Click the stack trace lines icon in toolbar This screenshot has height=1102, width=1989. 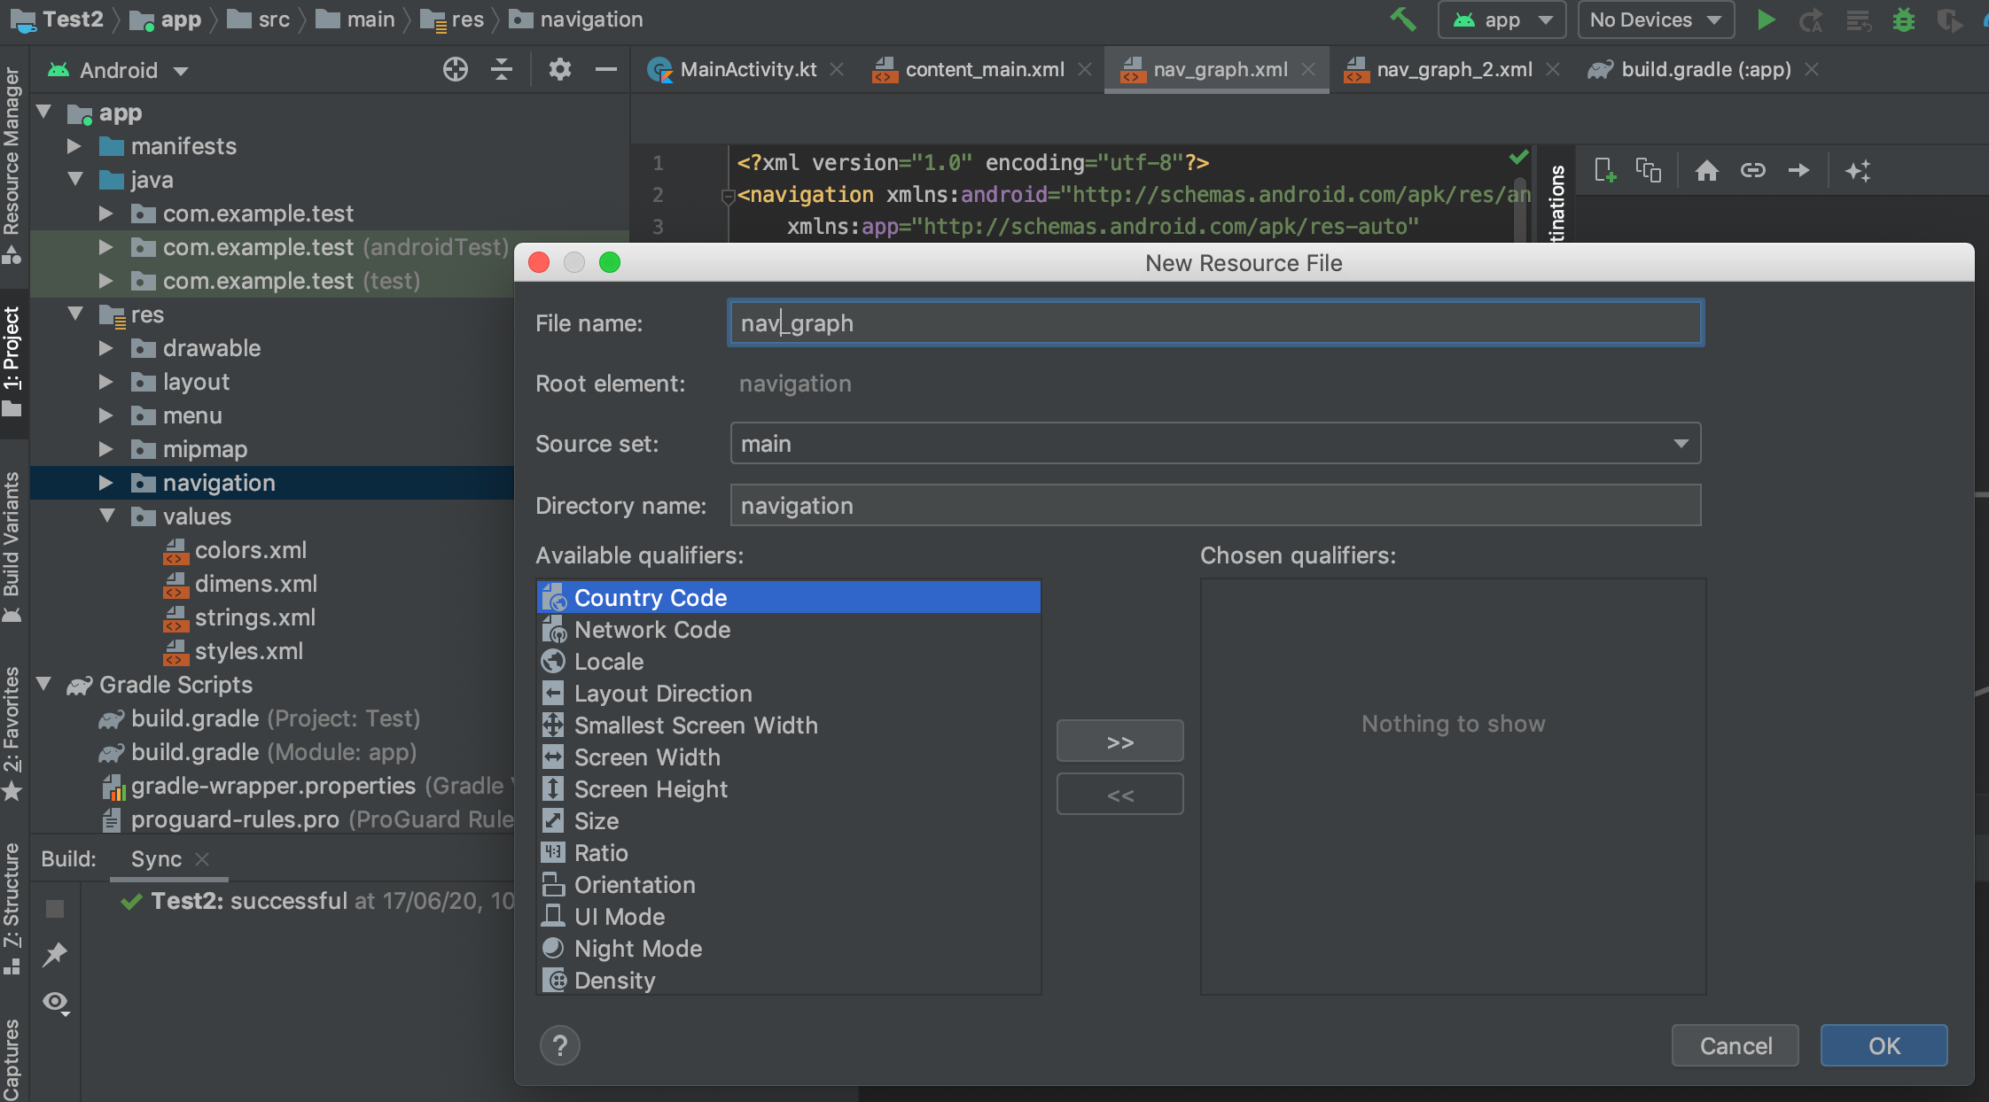(x=1858, y=19)
